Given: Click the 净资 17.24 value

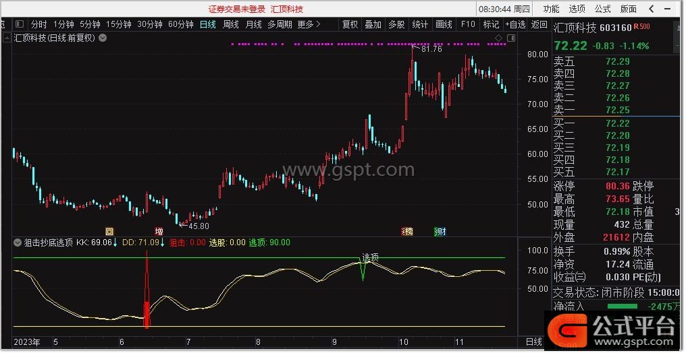Looking at the screenshot, I should click(617, 264).
